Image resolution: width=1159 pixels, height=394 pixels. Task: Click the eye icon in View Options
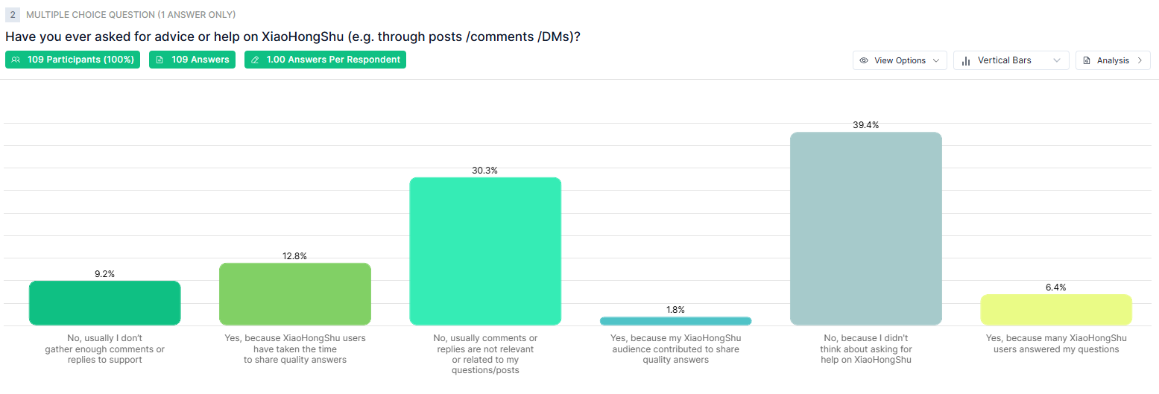[864, 60]
